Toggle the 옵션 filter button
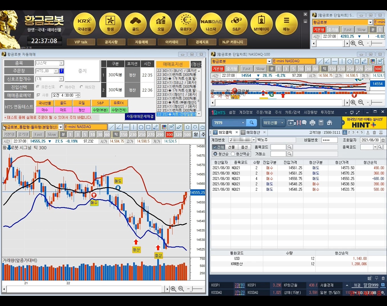 pyautogui.click(x=244, y=147)
